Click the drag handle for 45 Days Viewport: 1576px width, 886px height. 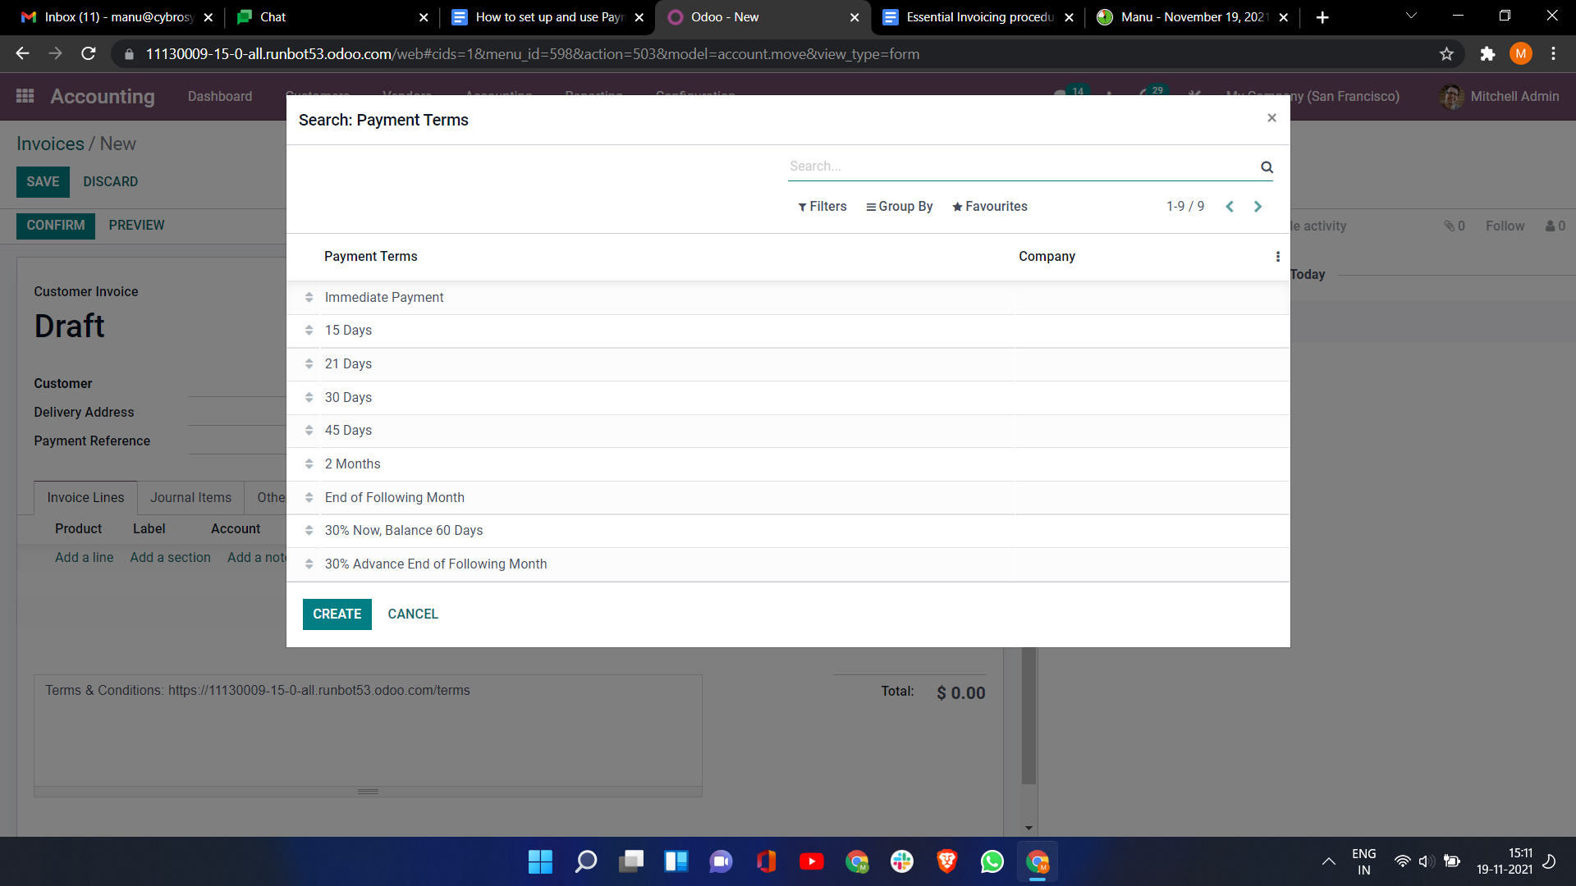point(309,430)
